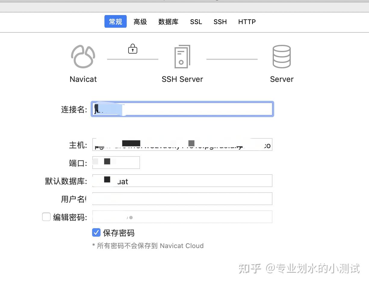The height and width of the screenshot is (283, 369).
Task: Click the SSH Server icon
Action: coord(182,57)
